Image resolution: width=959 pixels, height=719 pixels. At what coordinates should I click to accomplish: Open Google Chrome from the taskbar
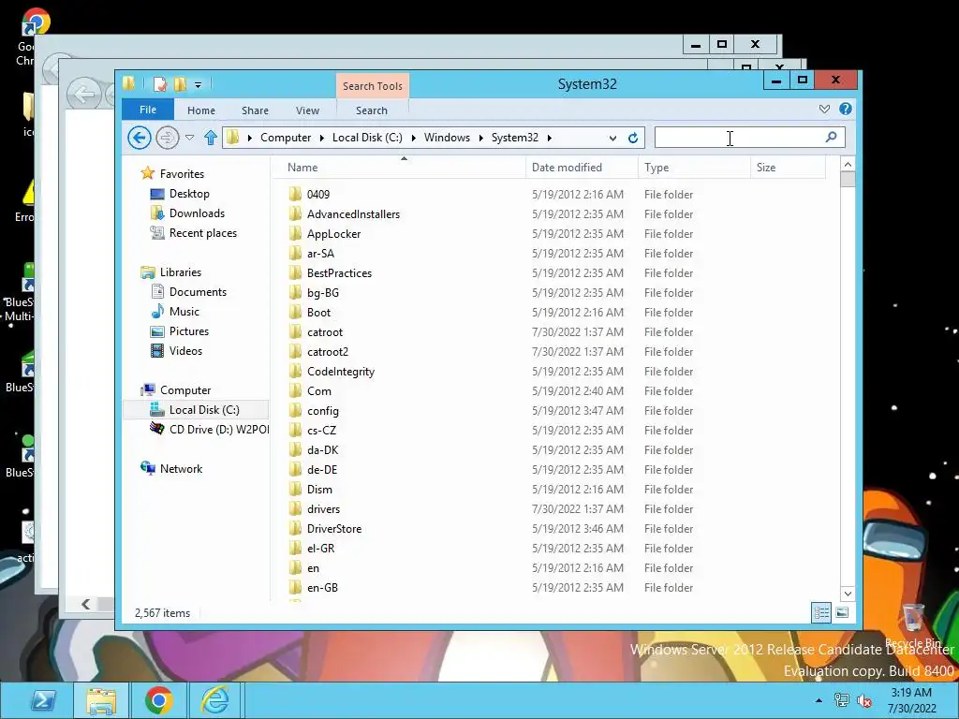click(x=158, y=700)
